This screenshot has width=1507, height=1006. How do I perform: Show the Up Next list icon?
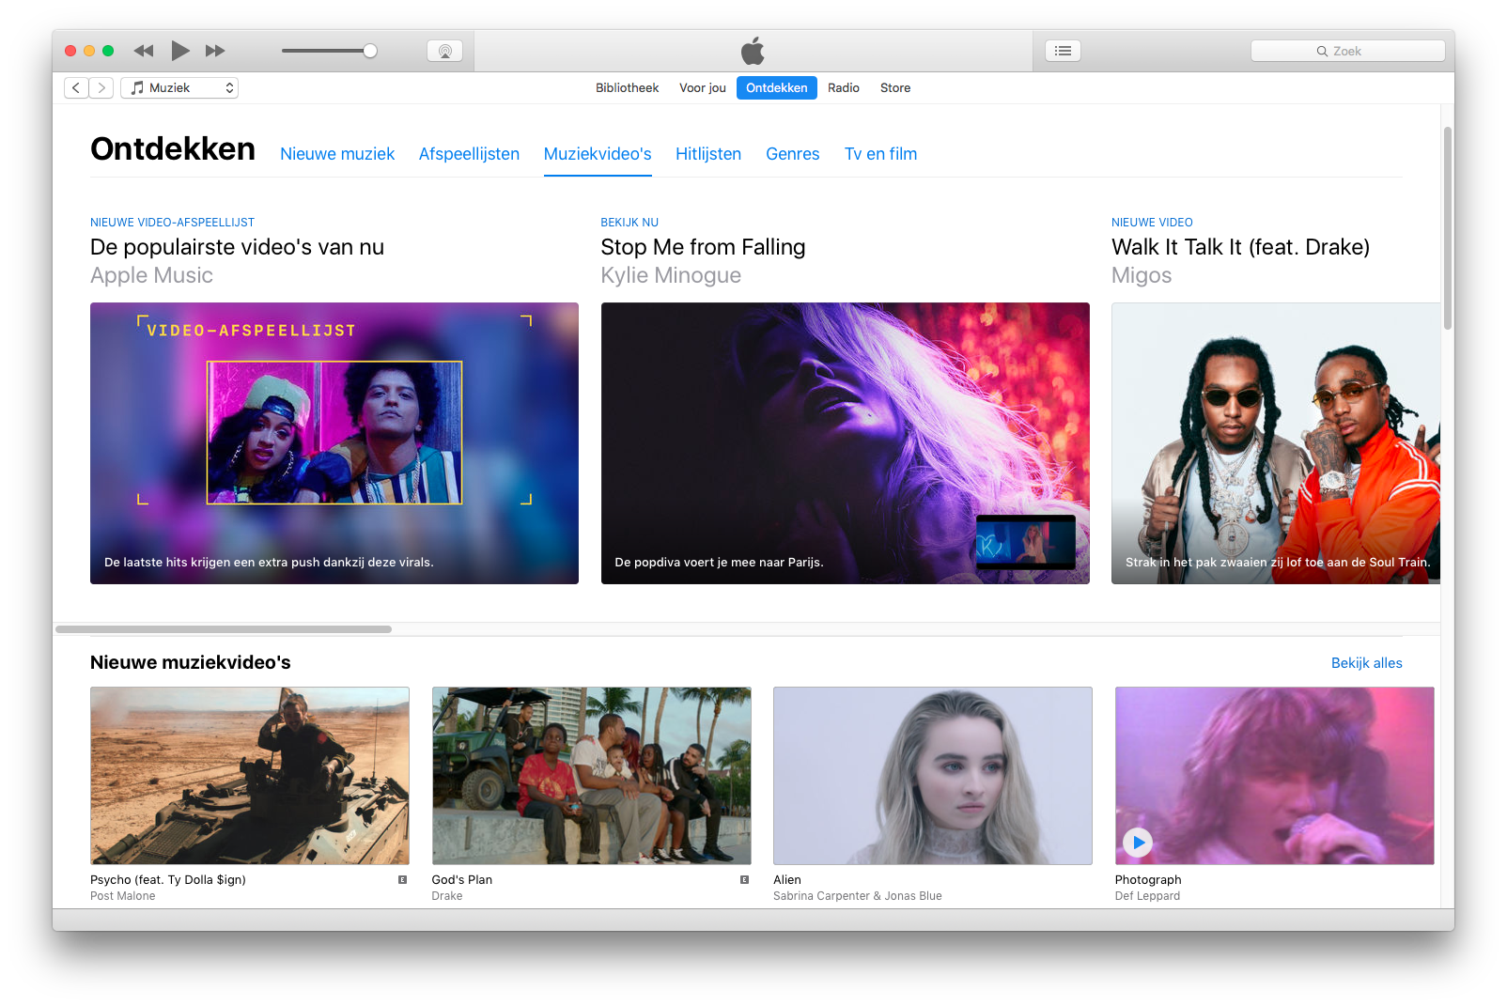pyautogui.click(x=1063, y=51)
